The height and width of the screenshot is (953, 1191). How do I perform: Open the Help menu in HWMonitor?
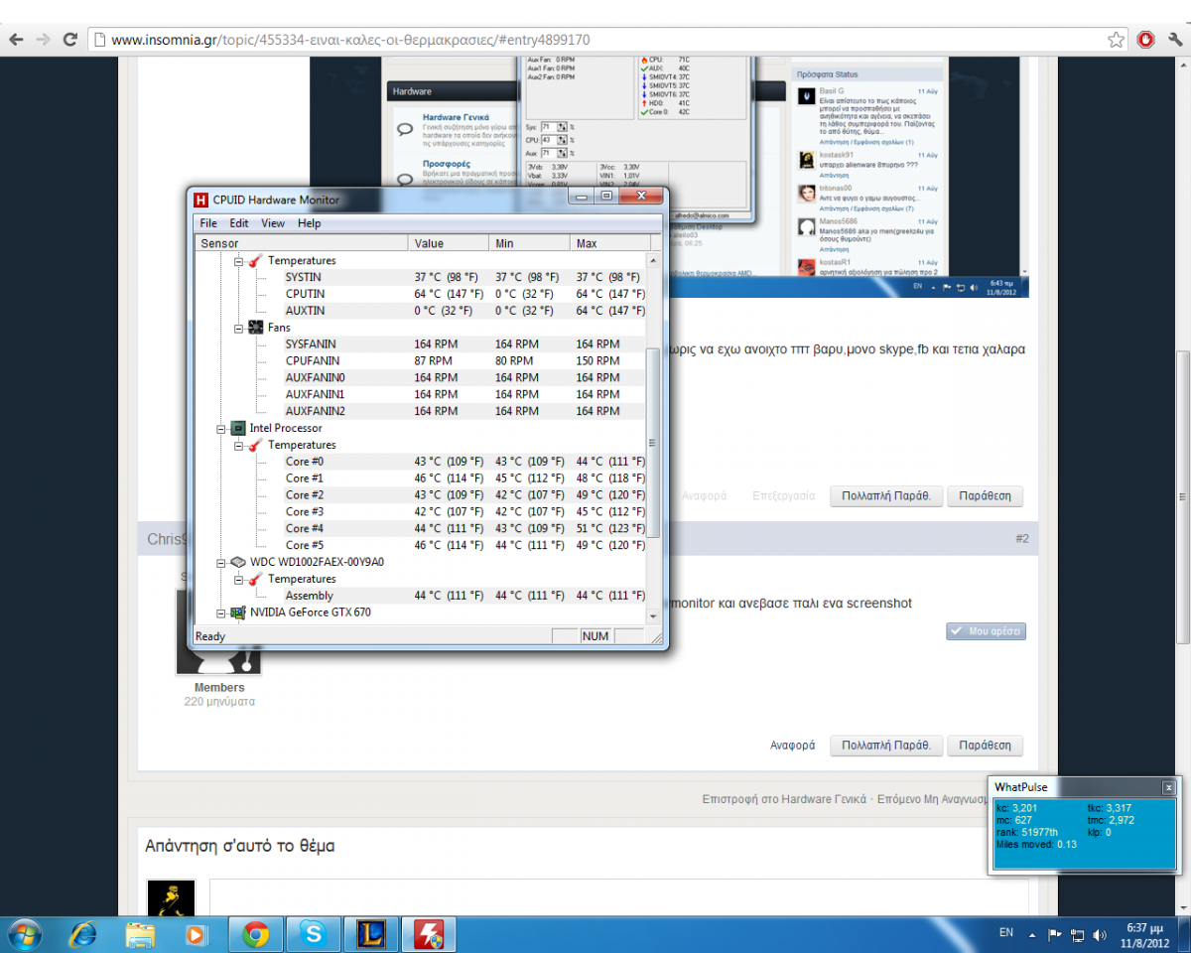(310, 223)
